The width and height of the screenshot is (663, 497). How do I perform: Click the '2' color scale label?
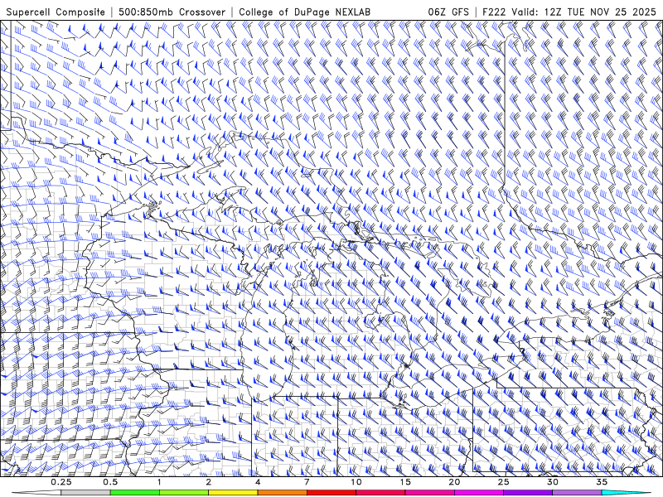pyautogui.click(x=209, y=482)
